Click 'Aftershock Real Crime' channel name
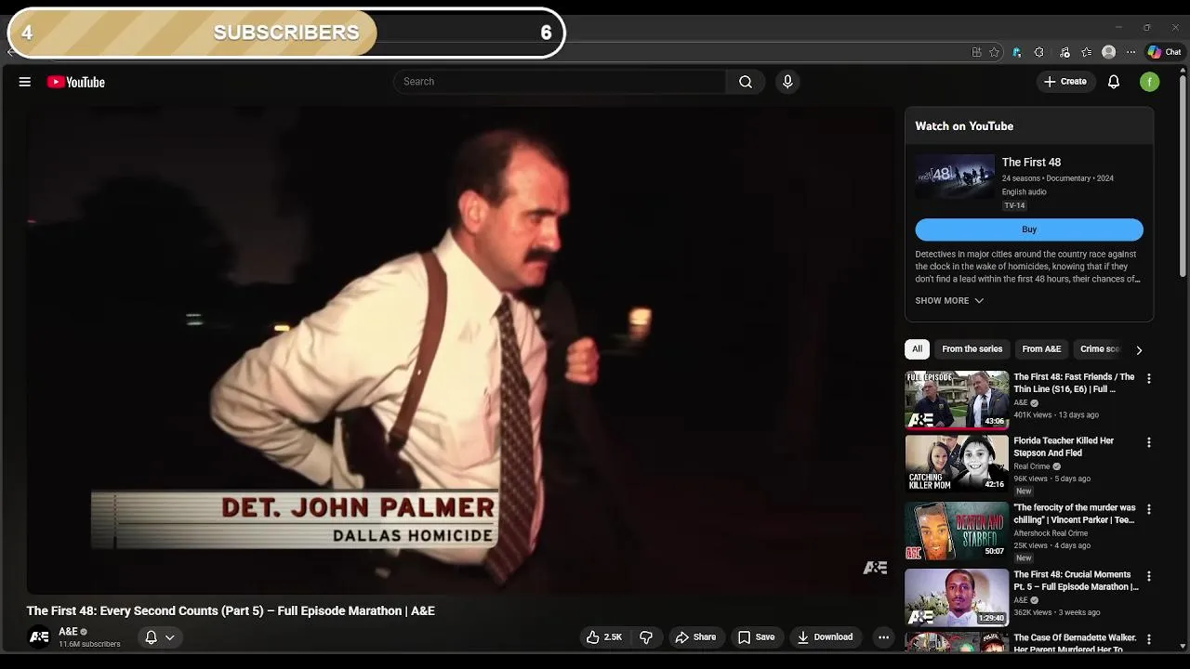Screen dimensions: 1190x669 pyautogui.click(x=1051, y=533)
